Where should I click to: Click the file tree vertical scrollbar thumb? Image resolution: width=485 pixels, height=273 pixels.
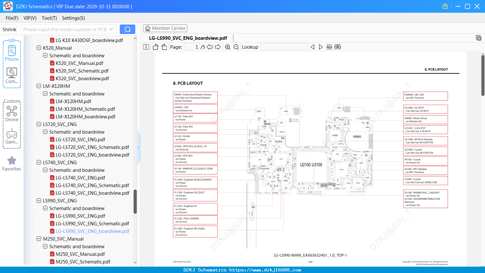(x=135, y=202)
